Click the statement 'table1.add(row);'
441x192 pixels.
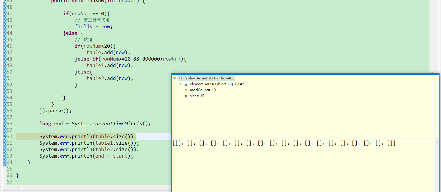tap(110, 65)
